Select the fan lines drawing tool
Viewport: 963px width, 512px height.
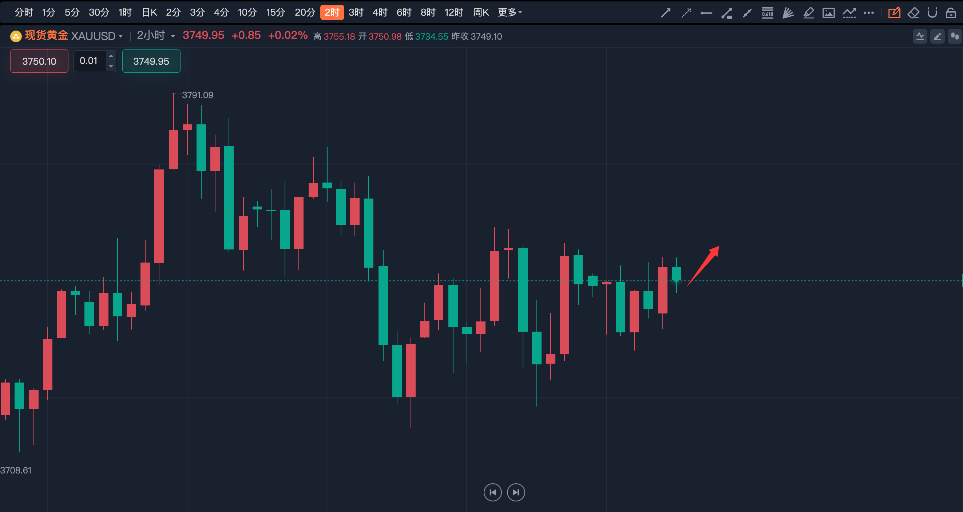point(788,13)
